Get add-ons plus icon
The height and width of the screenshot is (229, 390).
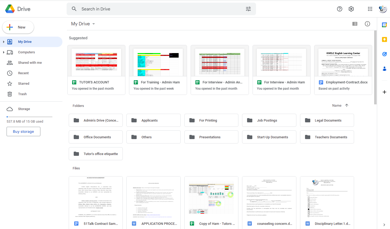384,92
